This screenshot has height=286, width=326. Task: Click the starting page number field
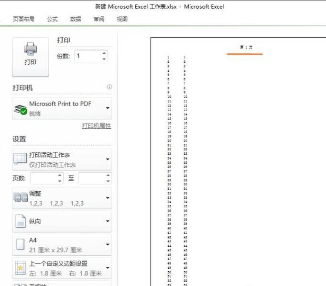43,178
